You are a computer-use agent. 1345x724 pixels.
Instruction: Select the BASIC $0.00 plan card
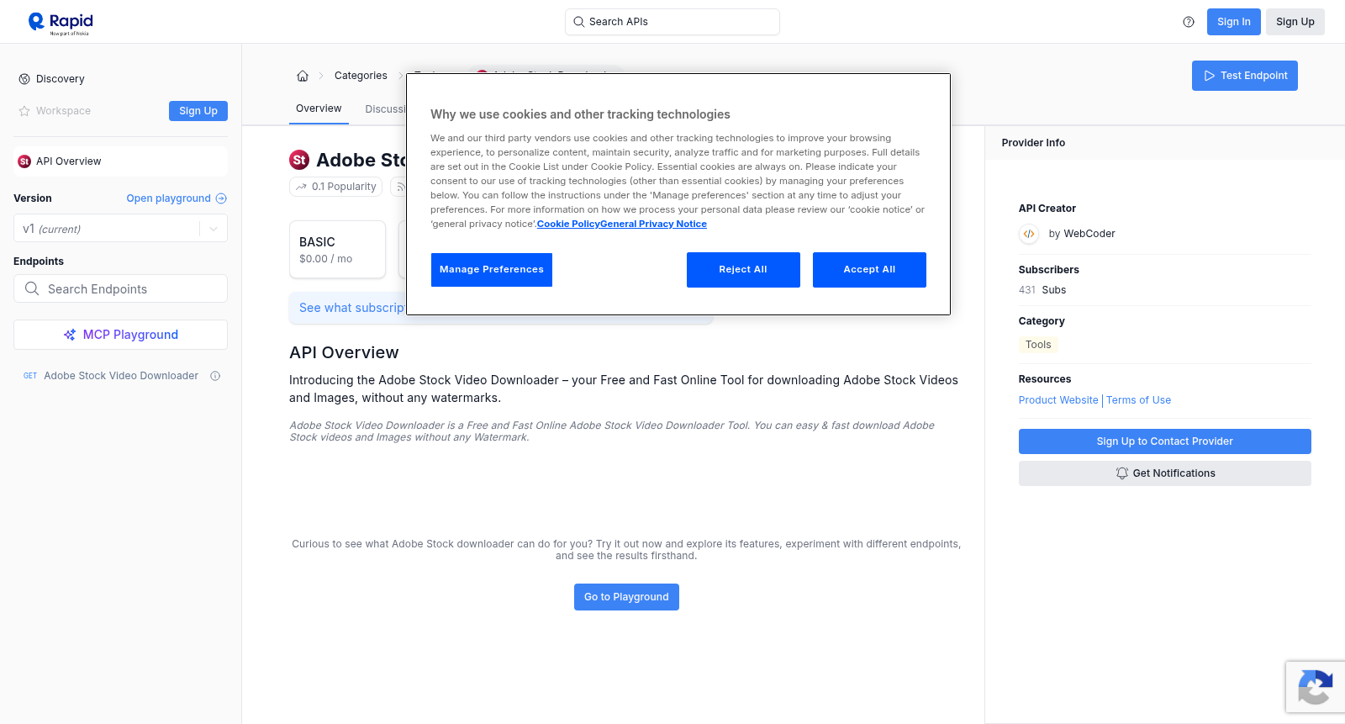pyautogui.click(x=337, y=250)
